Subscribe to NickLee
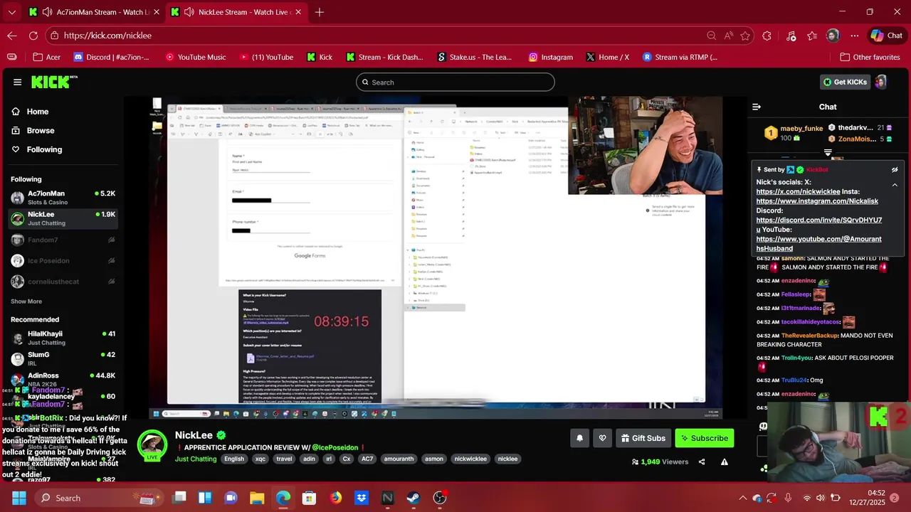 coord(705,438)
